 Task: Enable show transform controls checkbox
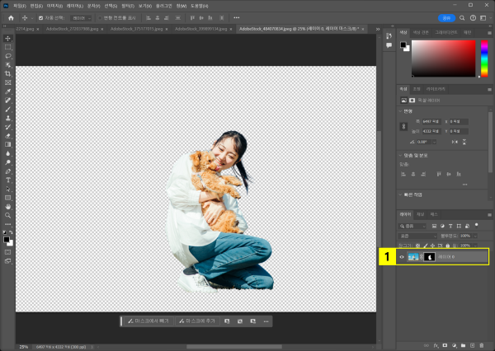coord(101,17)
